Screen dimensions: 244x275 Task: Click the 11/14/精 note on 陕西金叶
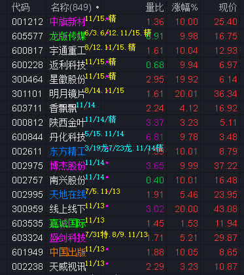101,119
